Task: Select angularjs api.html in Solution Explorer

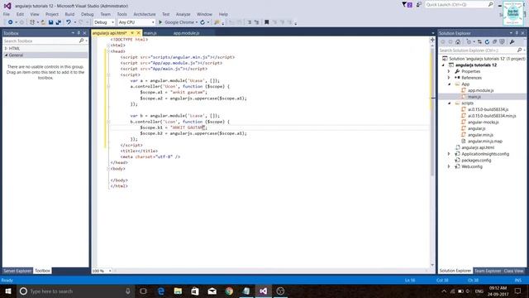Action: pos(478,147)
